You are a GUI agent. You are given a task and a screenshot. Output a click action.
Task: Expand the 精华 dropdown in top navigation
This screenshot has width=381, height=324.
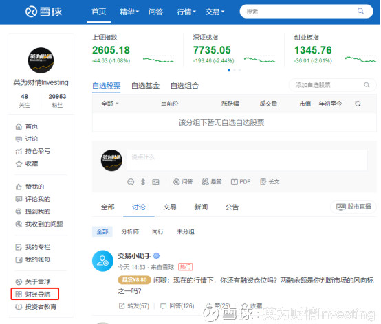pyautogui.click(x=129, y=12)
